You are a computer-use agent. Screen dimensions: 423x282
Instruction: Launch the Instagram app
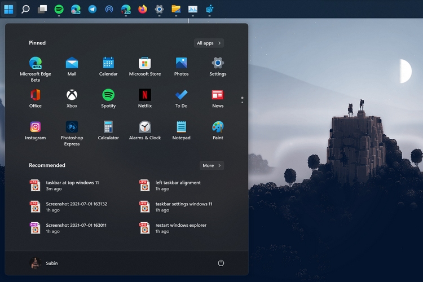36,127
